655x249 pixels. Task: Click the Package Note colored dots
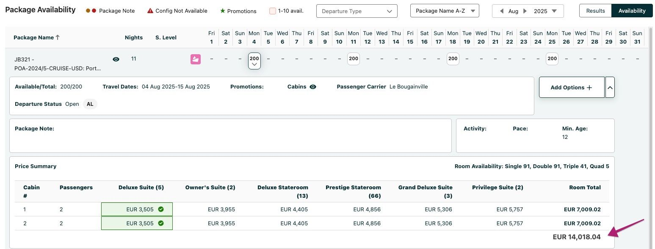tap(91, 11)
